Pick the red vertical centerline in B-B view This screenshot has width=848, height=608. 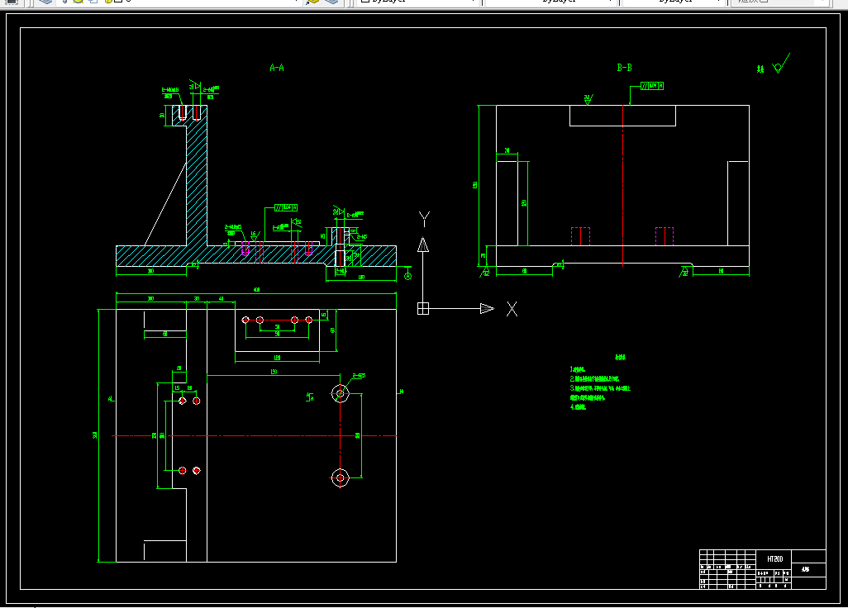click(622, 185)
